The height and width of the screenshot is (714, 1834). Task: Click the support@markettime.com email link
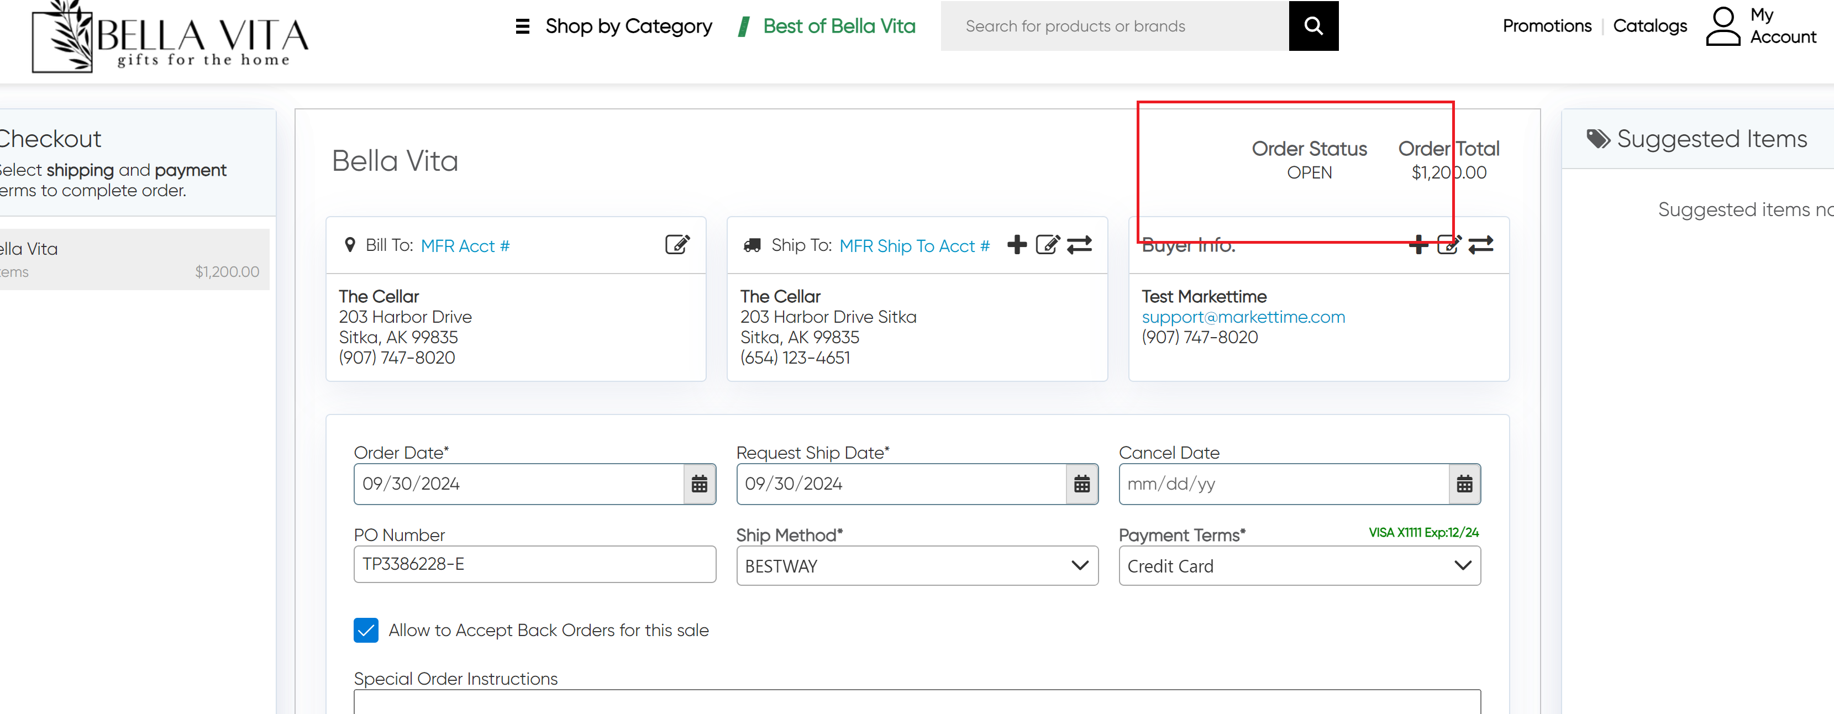[1243, 317]
